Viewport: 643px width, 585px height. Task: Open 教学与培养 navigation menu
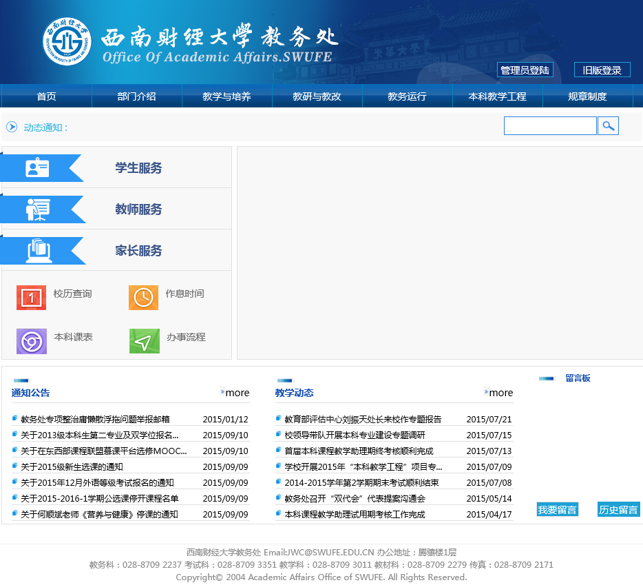tap(226, 96)
